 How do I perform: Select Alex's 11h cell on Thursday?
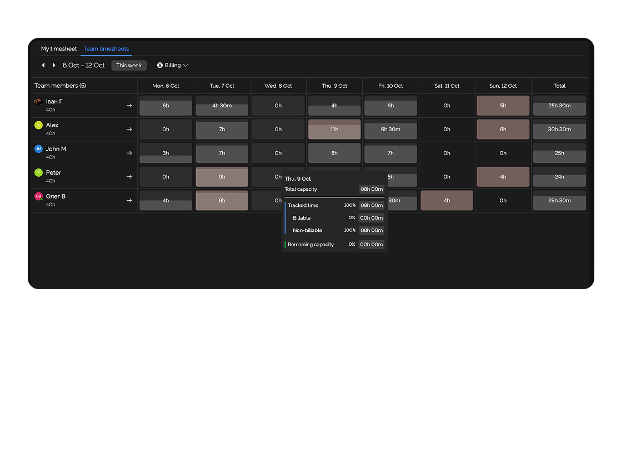pos(334,129)
